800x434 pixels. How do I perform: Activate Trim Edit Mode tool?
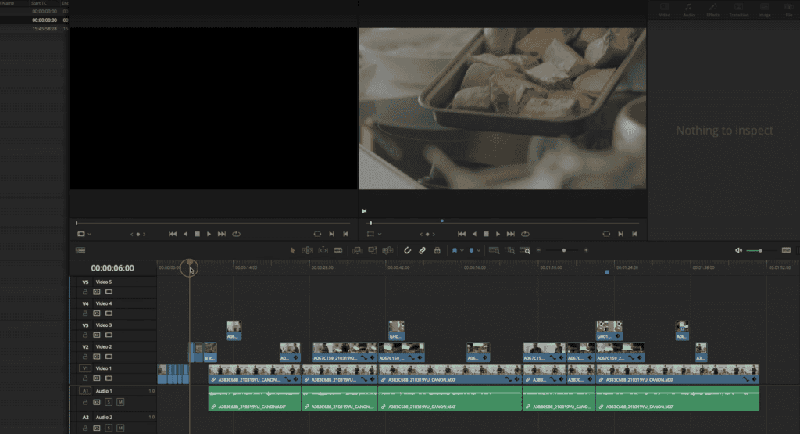(308, 250)
